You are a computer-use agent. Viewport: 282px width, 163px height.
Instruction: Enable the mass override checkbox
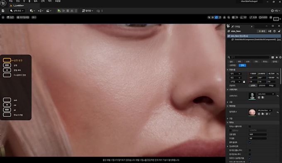[x=231, y=130]
